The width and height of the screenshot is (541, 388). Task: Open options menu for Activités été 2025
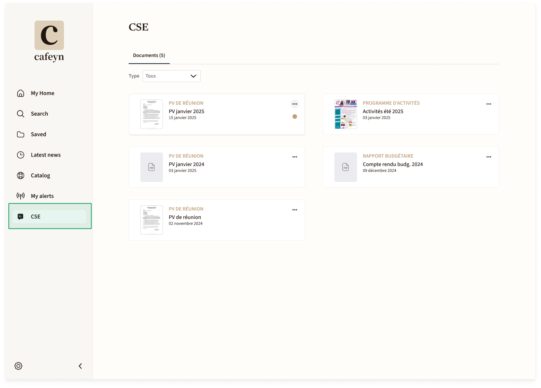coord(489,104)
